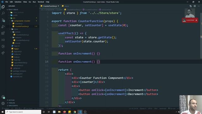
Task: Open Chrome from the taskbar
Action: tap(75, 112)
